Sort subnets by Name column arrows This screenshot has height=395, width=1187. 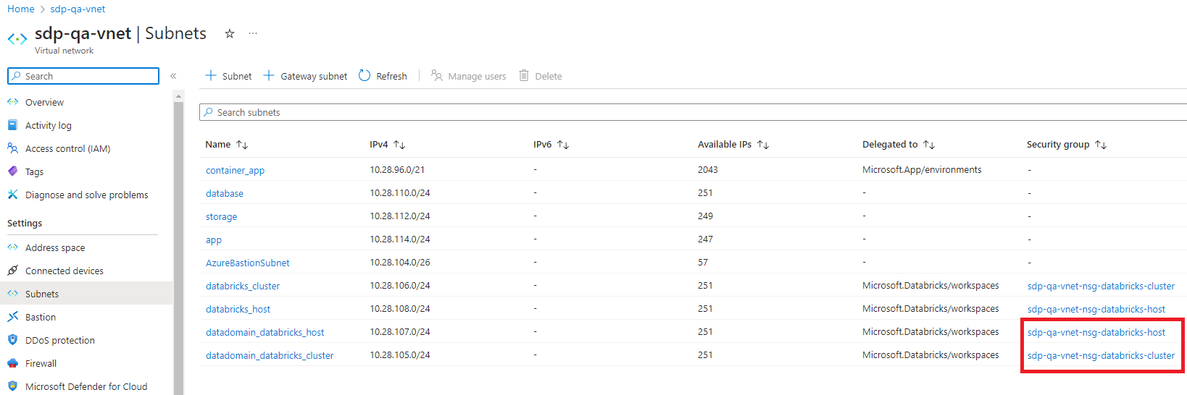point(242,145)
